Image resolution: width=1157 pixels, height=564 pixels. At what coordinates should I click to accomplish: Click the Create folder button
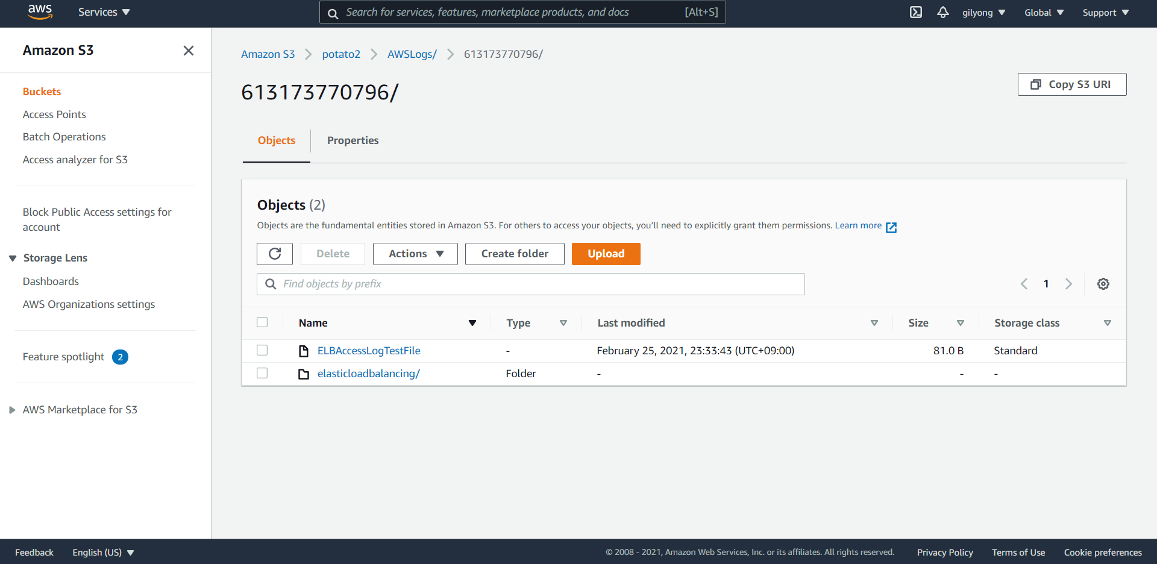[x=515, y=254]
